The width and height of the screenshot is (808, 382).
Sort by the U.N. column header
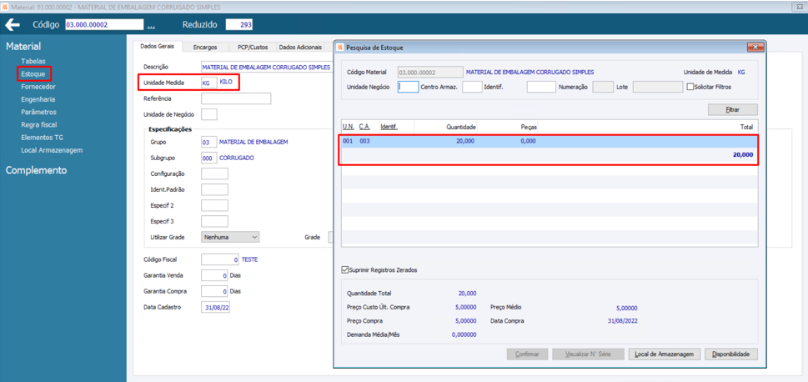pyautogui.click(x=348, y=126)
